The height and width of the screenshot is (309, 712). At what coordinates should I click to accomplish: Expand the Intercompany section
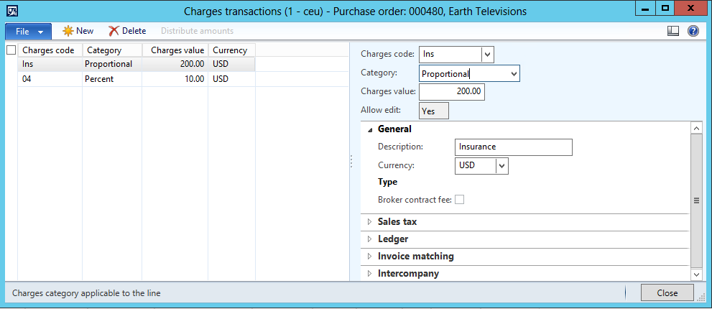pos(370,274)
